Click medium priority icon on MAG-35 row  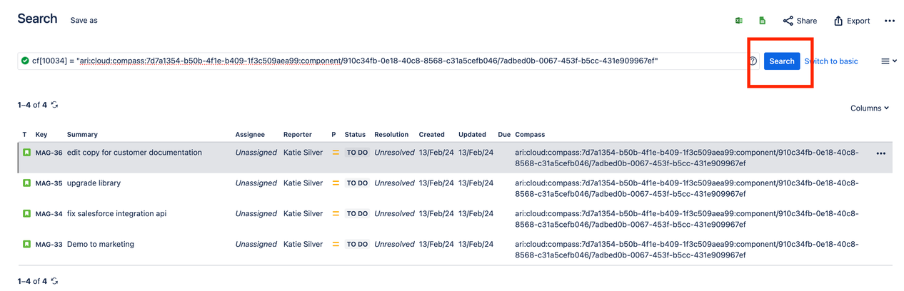[336, 183]
